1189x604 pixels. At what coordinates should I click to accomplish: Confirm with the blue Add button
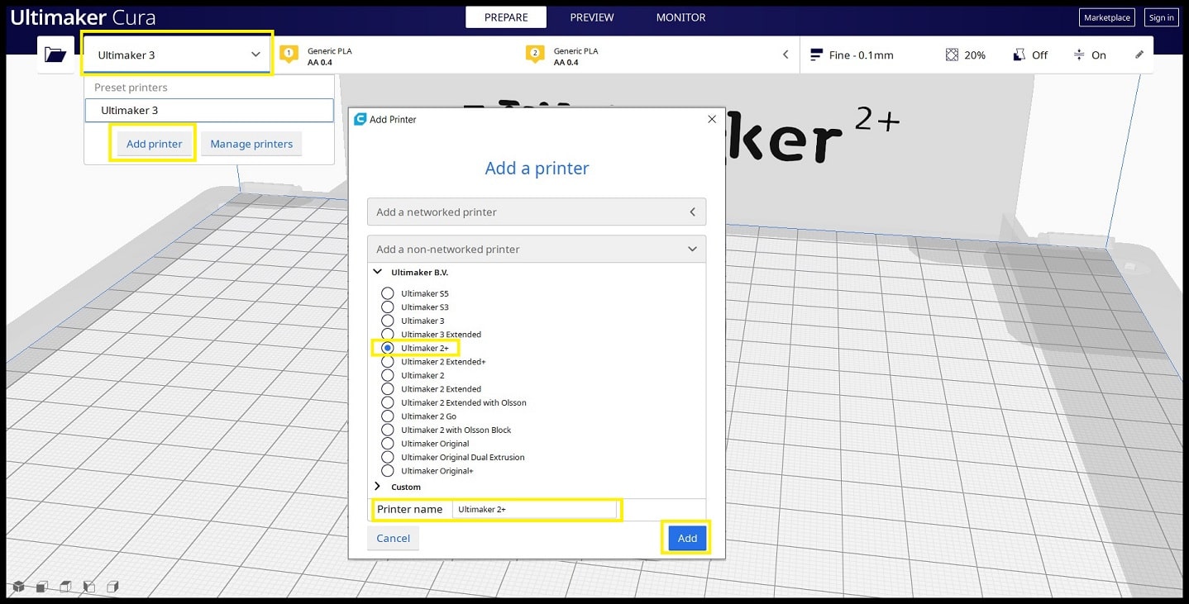[x=688, y=538]
